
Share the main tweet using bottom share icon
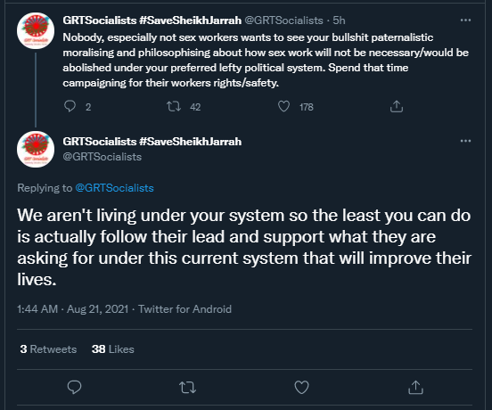(415, 388)
